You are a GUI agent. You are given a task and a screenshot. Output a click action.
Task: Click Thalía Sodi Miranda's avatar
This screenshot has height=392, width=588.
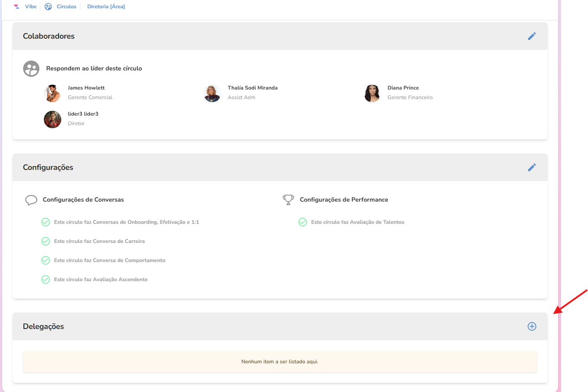tap(212, 93)
